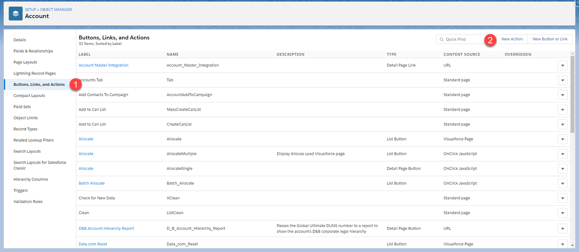Open row menu for Check for New Data
Viewport: 579px width, 252px height.
point(563,198)
